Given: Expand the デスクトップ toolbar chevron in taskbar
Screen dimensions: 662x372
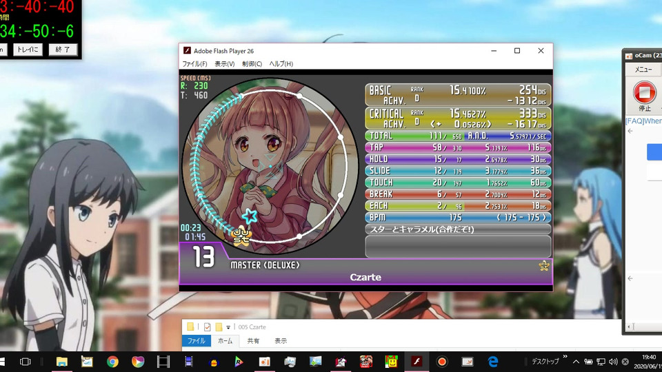Looking at the screenshot, I should pos(565,358).
